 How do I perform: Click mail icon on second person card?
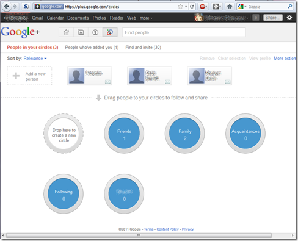(x=167, y=82)
